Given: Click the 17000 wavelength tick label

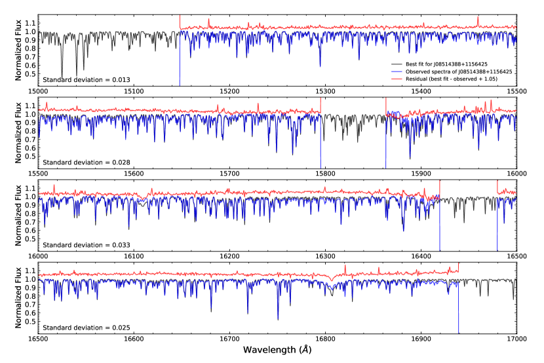Looking at the screenshot, I should click(x=517, y=339).
